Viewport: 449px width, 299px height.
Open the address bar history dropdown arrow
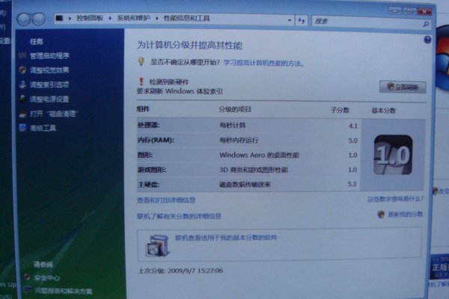(289, 20)
